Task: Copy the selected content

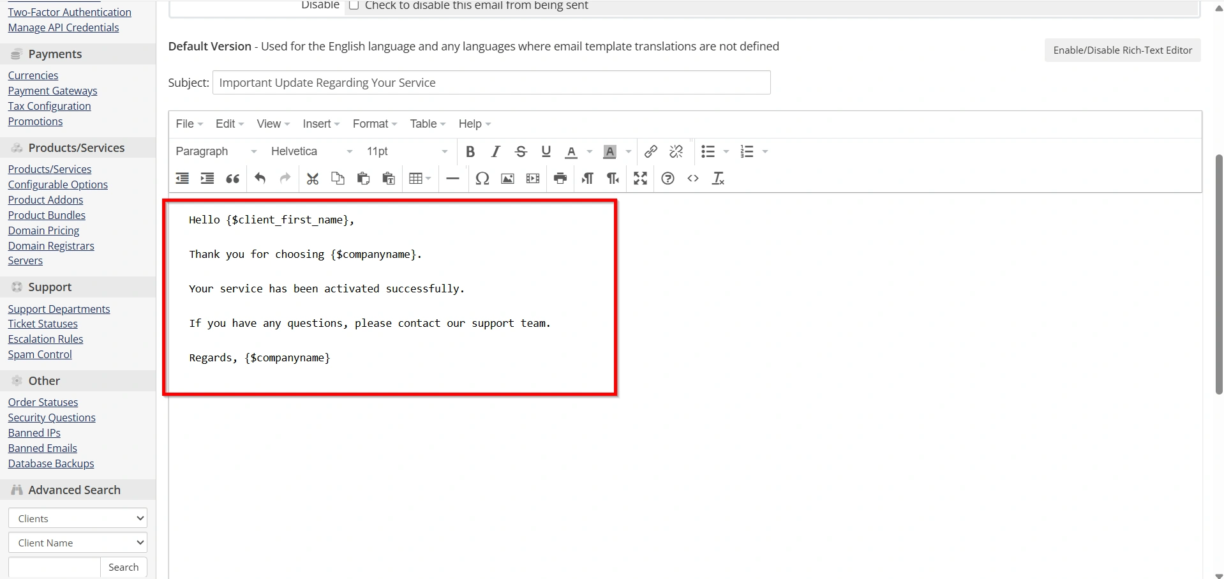Action: tap(338, 179)
